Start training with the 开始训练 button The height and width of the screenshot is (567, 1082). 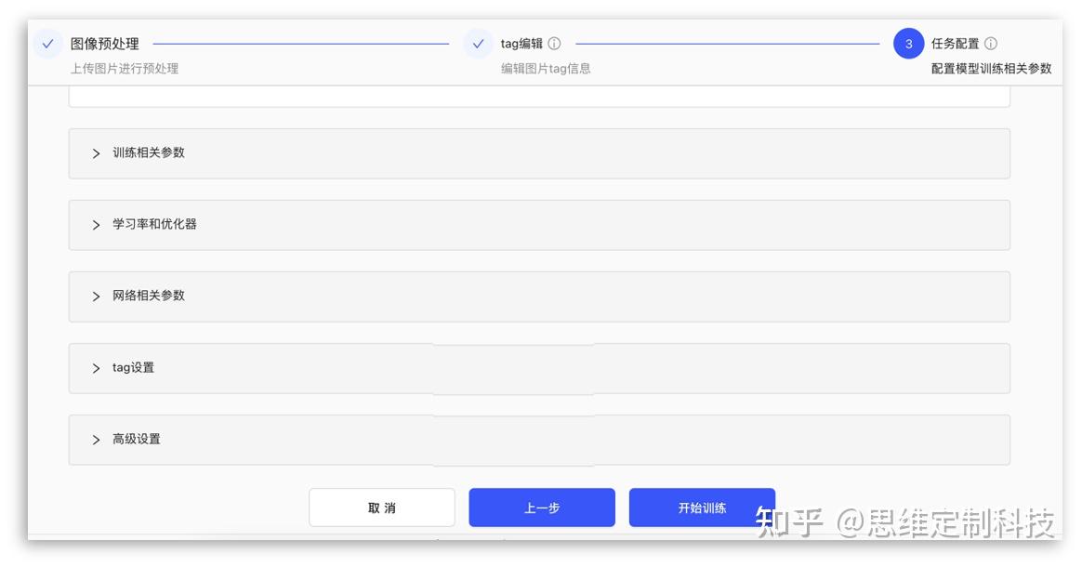(x=702, y=508)
